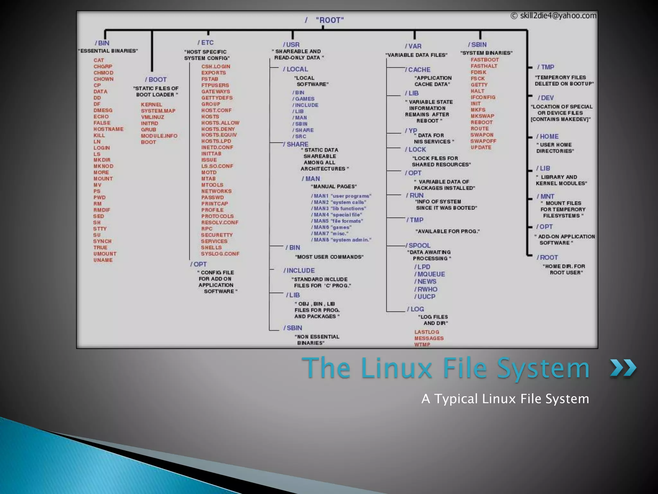
Task: Click the /DEV directory label
Action: tap(546, 98)
